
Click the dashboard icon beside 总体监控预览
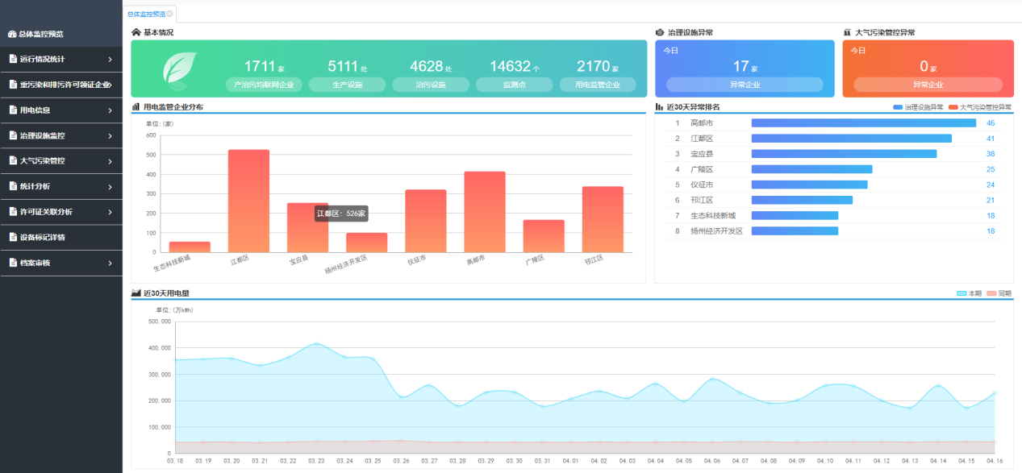pyautogui.click(x=12, y=34)
